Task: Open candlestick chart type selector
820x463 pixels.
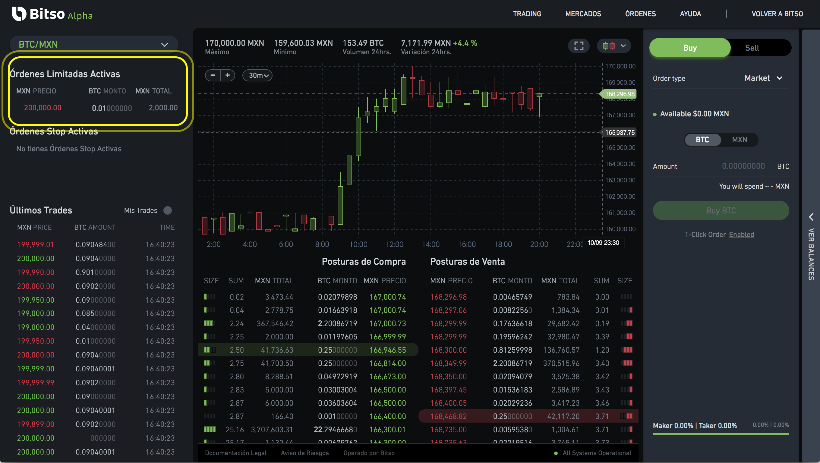Action: pos(614,46)
